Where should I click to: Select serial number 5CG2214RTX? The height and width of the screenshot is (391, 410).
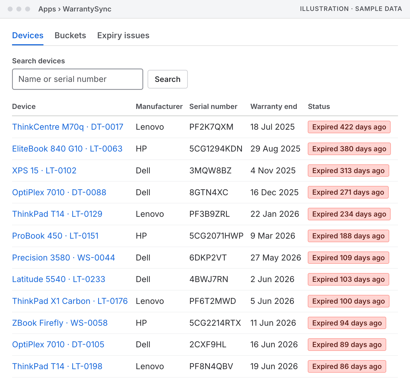tap(215, 323)
